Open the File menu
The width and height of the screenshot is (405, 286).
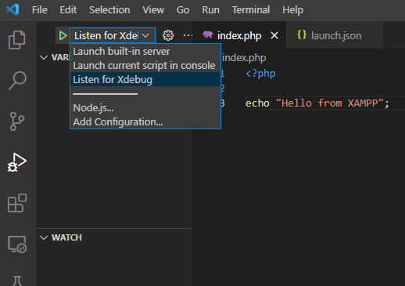pyautogui.click(x=40, y=10)
